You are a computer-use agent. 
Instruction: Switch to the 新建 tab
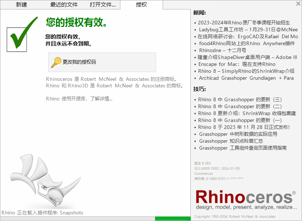(x=22, y=5)
